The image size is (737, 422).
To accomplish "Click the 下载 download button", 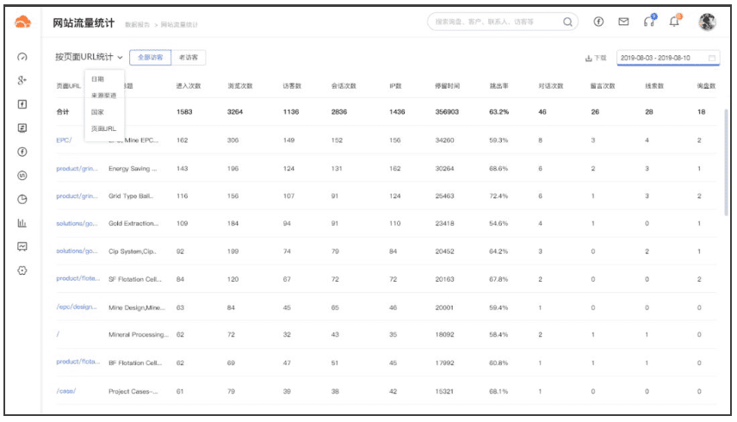I will [596, 58].
